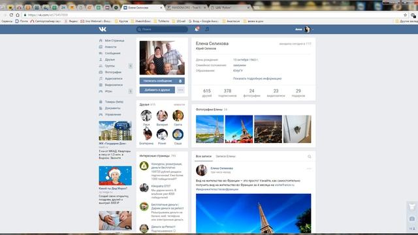Click the Интересные страницы heading

154,156
